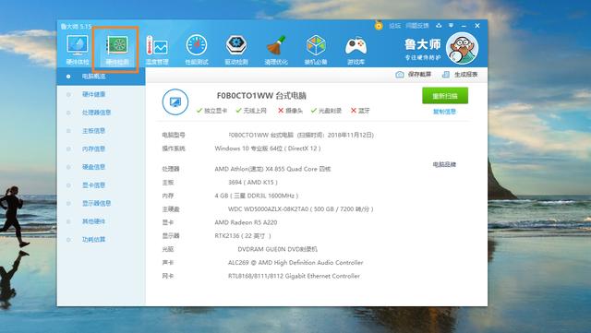This screenshot has width=591, height=333.
Task: Click the 操作系统 row label
Action: tap(174, 149)
